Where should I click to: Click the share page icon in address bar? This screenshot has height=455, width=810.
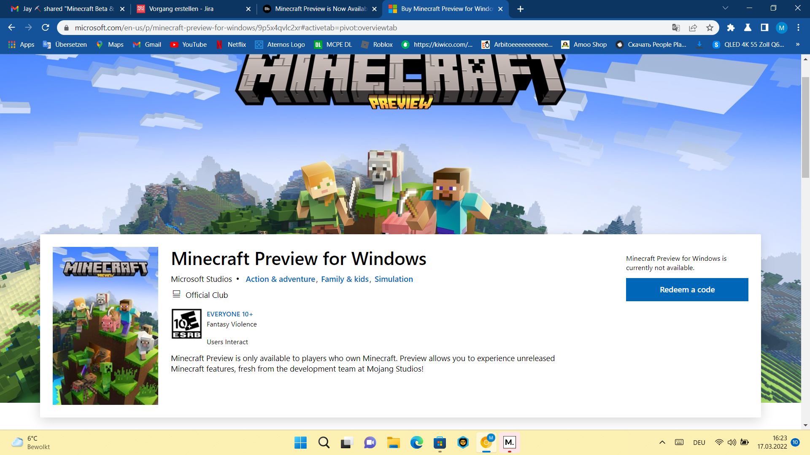[x=693, y=28]
